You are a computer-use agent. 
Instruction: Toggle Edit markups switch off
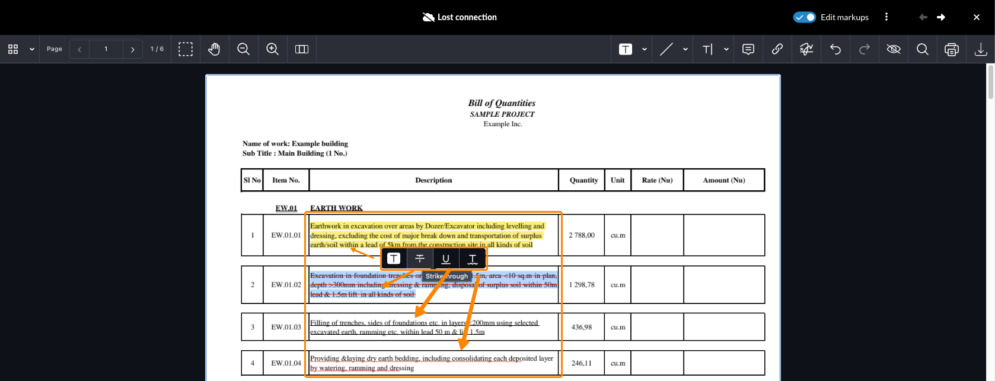[804, 17]
